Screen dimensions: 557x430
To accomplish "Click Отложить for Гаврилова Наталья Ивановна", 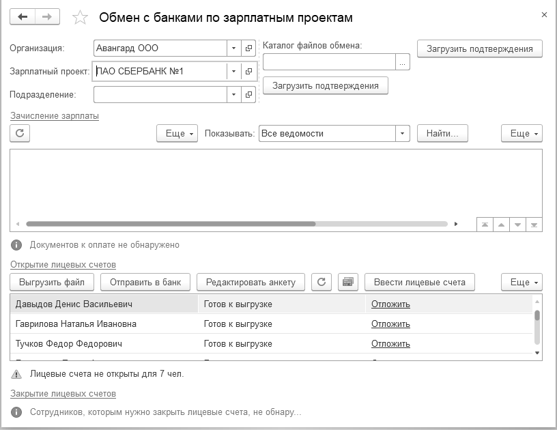I will pos(390,324).
